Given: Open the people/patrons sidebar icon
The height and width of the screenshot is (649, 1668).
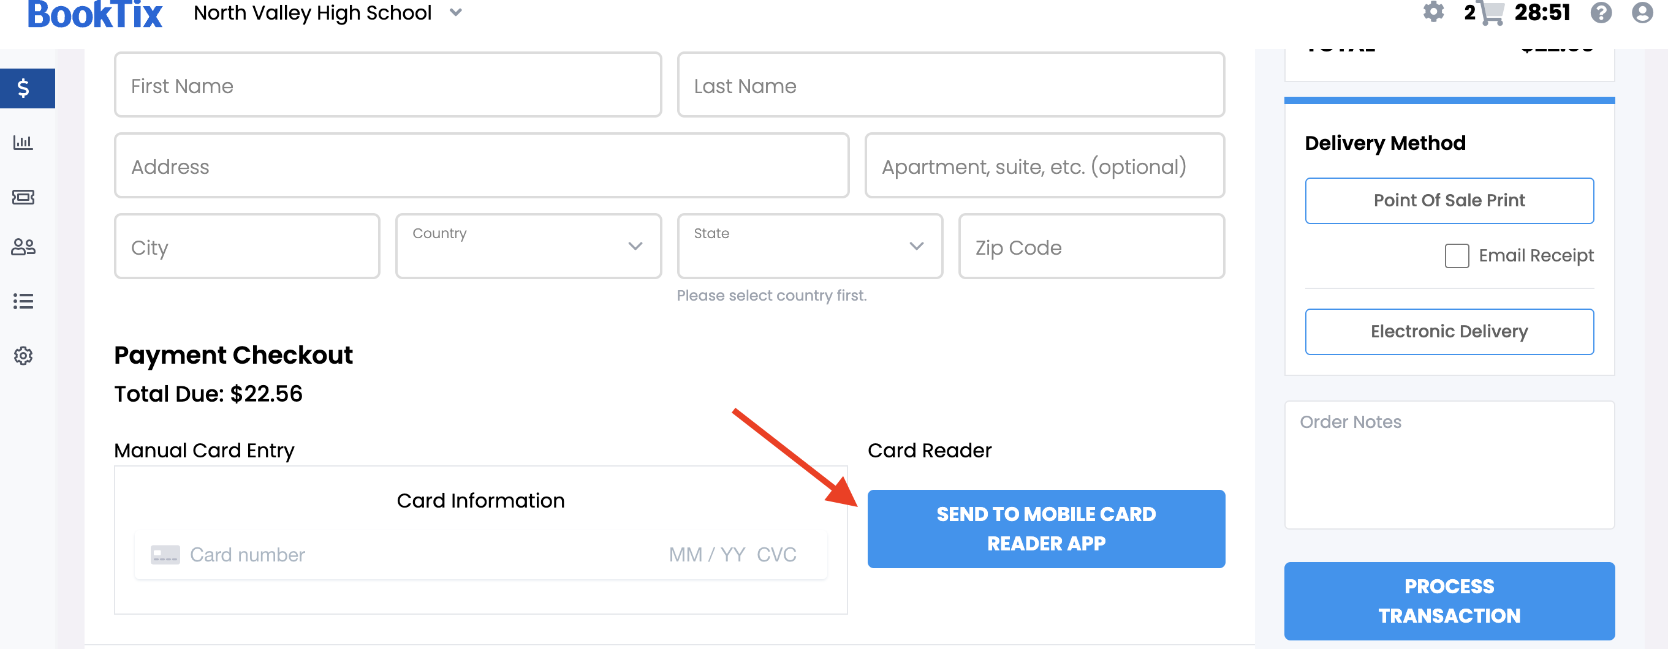Looking at the screenshot, I should pos(23,247).
